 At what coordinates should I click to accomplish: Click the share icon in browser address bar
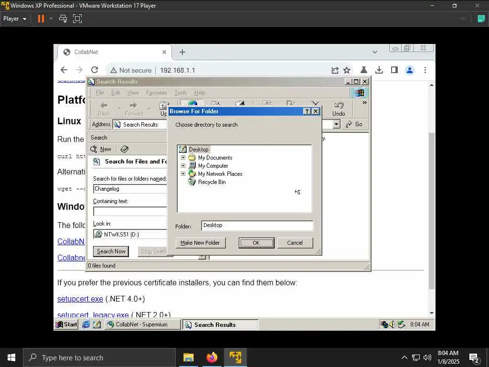(335, 70)
